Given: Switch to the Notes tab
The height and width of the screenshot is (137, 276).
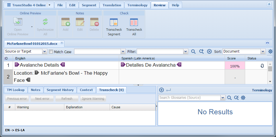Looking at the screenshot, I should 35,90.
